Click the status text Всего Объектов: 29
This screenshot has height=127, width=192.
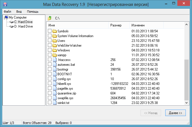[x=37, y=123]
